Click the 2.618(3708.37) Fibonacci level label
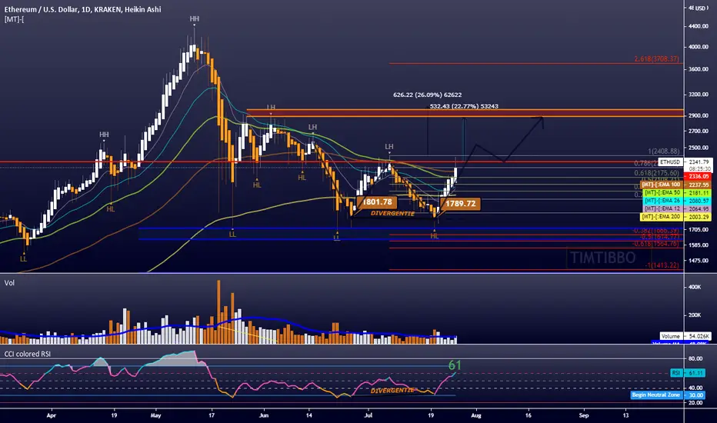Viewport: 717px width, 423px height. pyautogui.click(x=656, y=59)
